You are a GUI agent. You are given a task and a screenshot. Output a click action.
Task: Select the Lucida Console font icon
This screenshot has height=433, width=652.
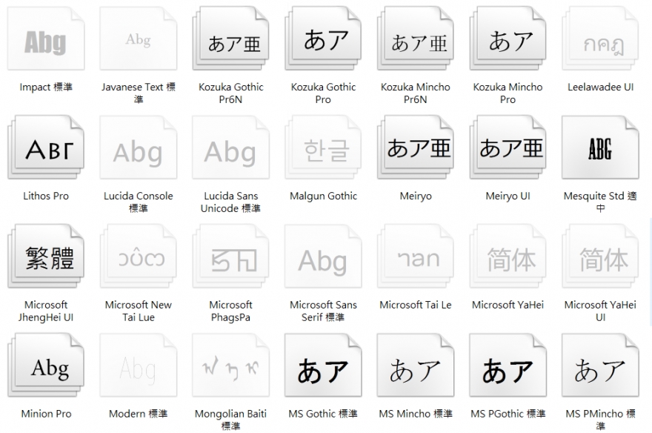[138, 151]
